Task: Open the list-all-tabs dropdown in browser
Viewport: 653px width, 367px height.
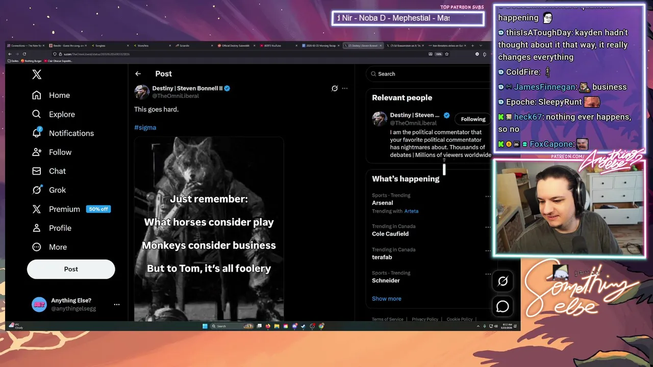Action: coord(480,45)
